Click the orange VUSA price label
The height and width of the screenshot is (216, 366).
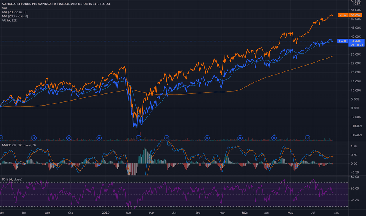coord(350,15)
